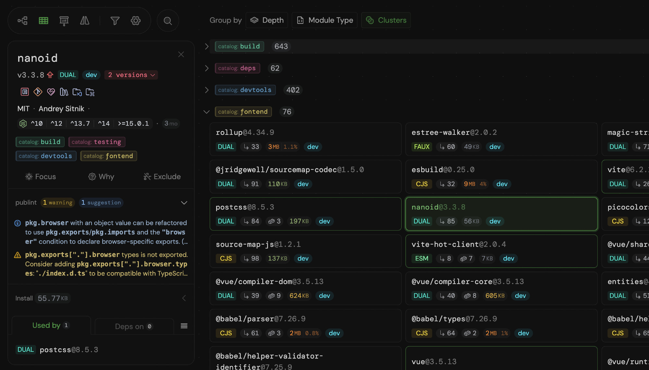Click the catalog: devtools tag in side panel

[46, 156]
